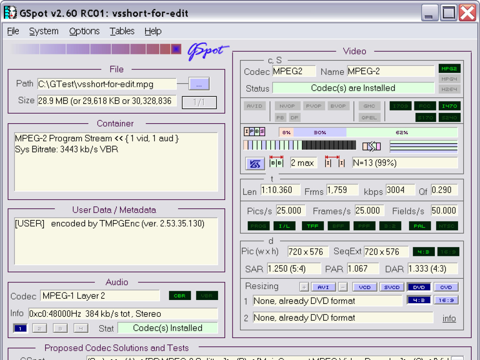This screenshot has height=360, width=480.
Task: Click the S170 colorimetry indicator
Action: 425,117
